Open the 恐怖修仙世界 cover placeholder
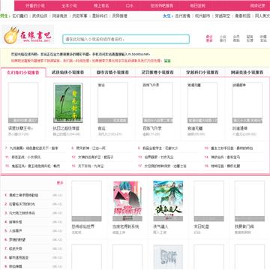Screen dimensions: 270x270 pos(86,201)
